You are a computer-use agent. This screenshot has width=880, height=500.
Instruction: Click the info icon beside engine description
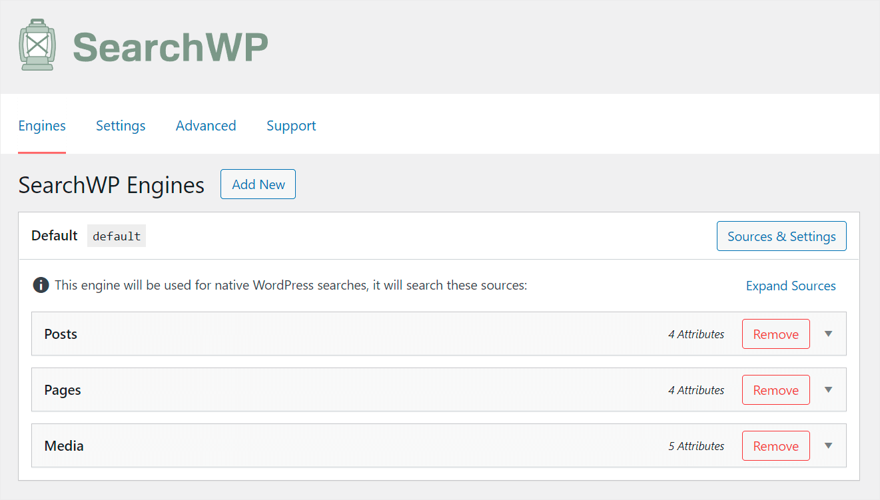click(41, 286)
